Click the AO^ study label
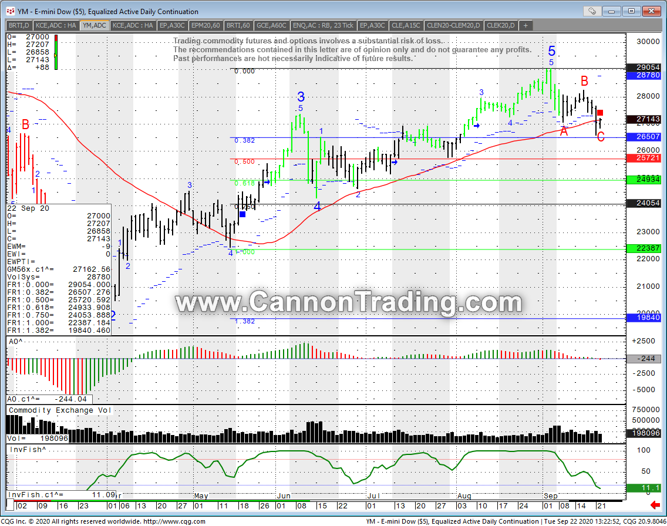Image resolution: width=667 pixels, height=526 pixels. 16,342
